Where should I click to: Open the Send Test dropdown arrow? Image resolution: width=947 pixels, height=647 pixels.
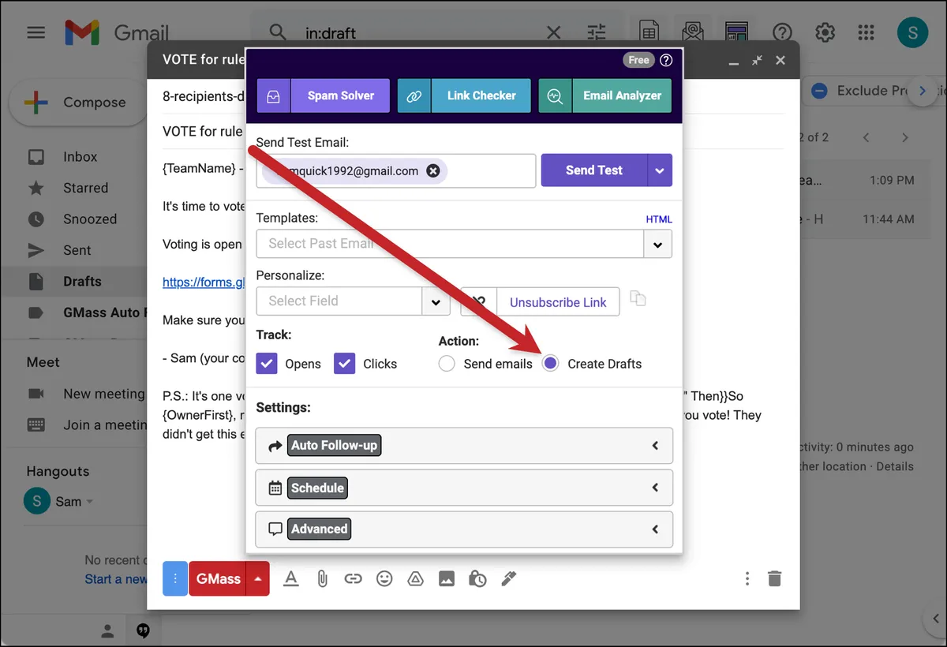pos(661,170)
